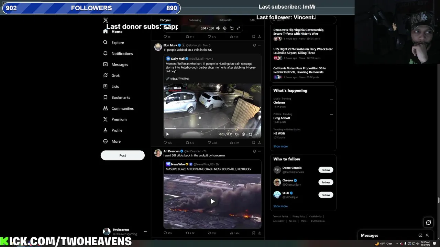Expand the More menu in the sidebar
Viewport: 440px width, 247px height.
click(x=112, y=141)
